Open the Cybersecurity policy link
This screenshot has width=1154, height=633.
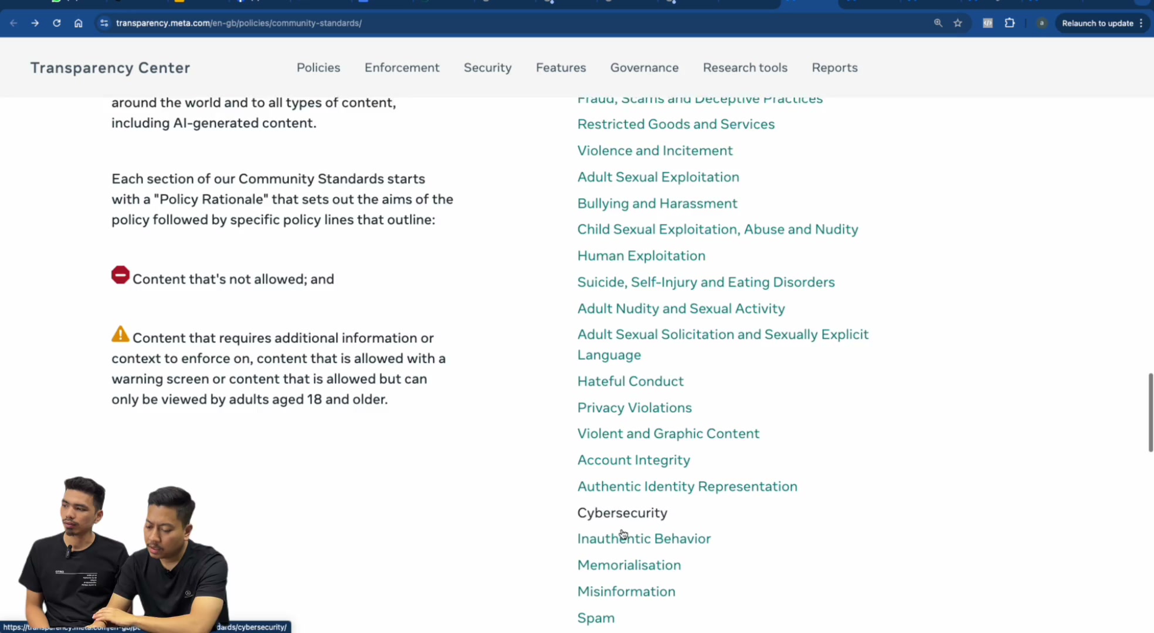pyautogui.click(x=622, y=513)
